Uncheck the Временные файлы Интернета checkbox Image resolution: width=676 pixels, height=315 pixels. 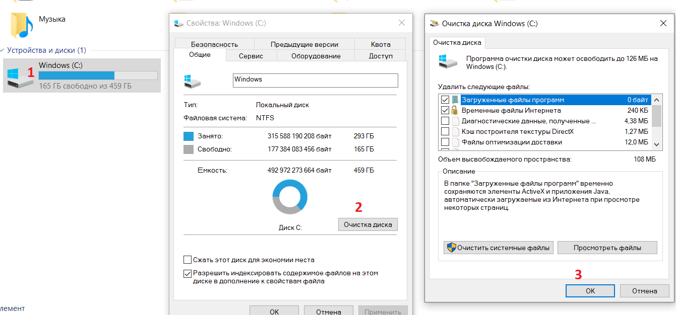[x=445, y=110]
